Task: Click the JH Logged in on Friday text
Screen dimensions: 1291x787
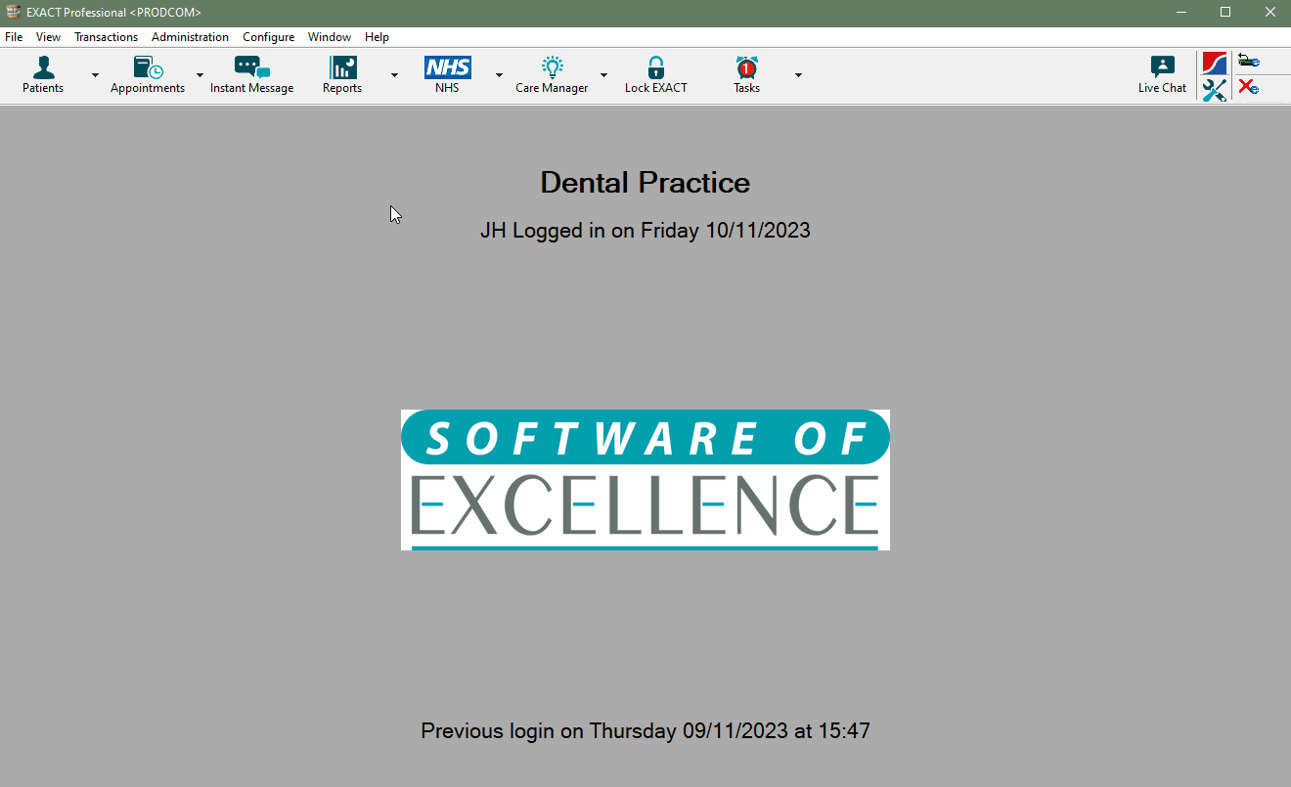Action: pyautogui.click(x=645, y=231)
